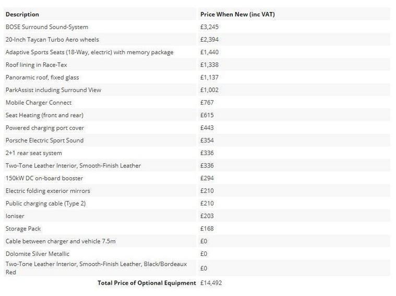Click the Ioniser option row
Image resolution: width=396 pixels, height=296 pixels.
pos(15,216)
